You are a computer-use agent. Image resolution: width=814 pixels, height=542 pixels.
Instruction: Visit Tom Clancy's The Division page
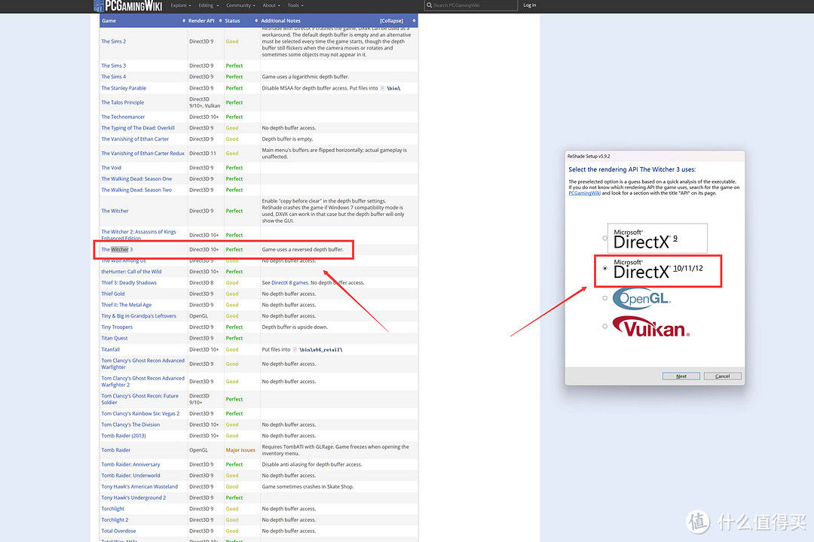pos(130,425)
